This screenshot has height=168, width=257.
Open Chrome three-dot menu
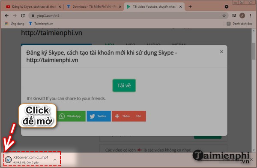[x=250, y=15]
